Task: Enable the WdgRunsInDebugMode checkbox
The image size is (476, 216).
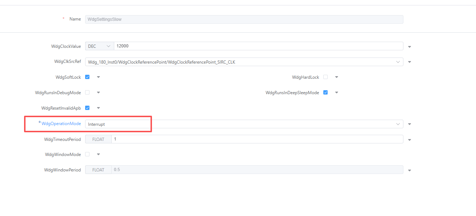Action: pos(87,92)
